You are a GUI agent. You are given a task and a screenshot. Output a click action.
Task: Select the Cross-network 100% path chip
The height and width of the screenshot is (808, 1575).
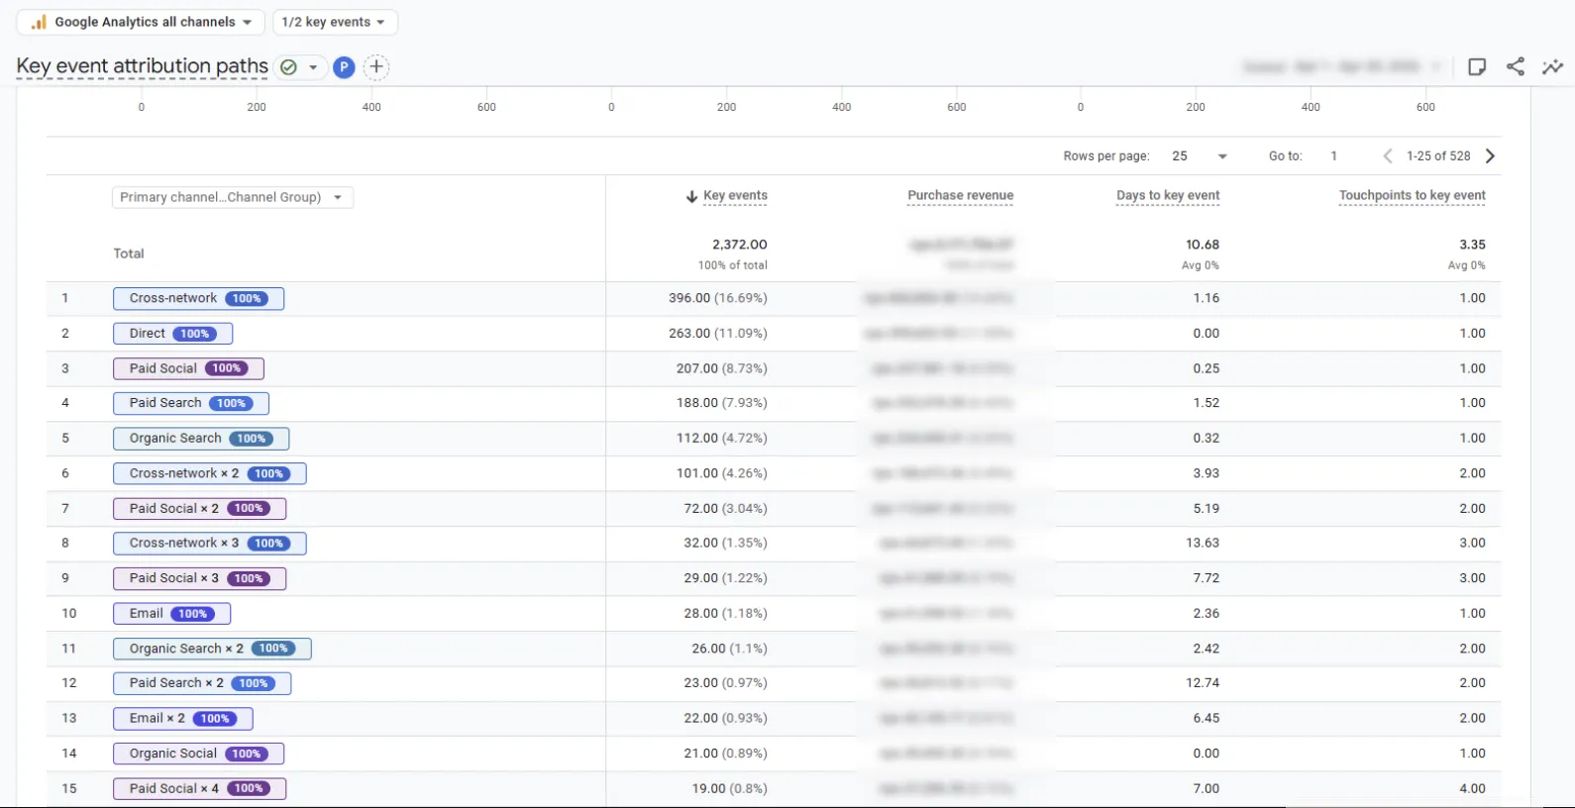(198, 298)
